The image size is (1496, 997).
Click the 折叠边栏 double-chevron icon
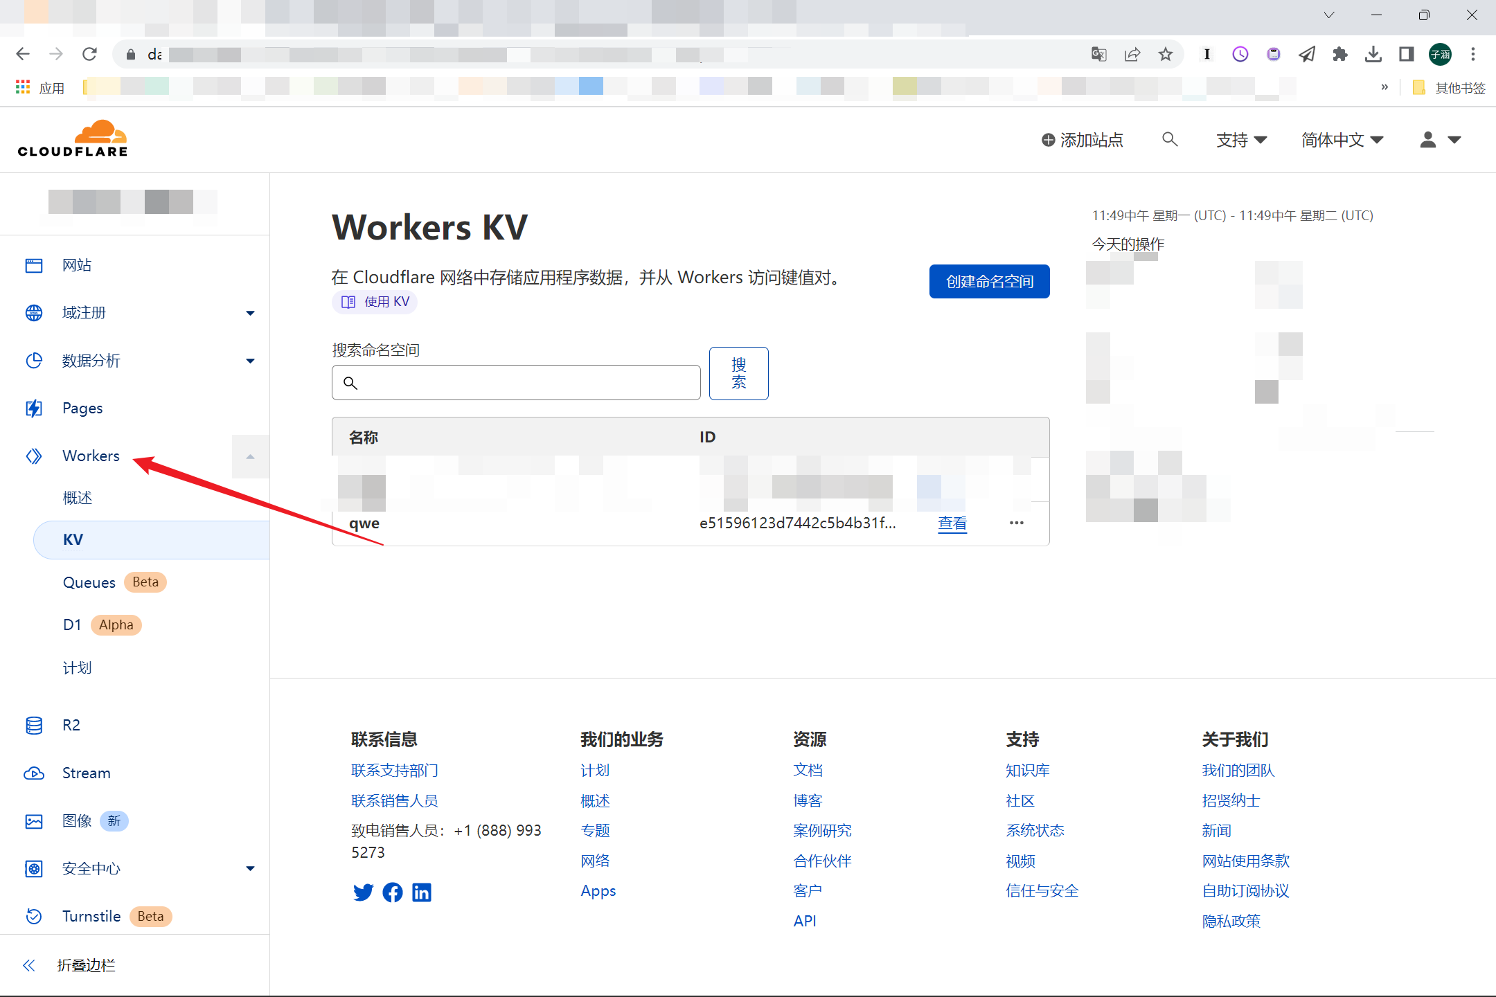coord(29,966)
